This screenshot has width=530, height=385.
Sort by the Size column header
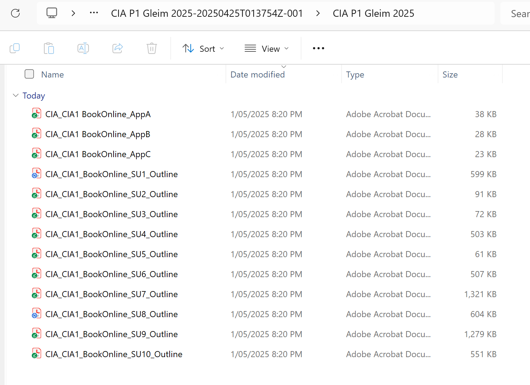click(450, 75)
